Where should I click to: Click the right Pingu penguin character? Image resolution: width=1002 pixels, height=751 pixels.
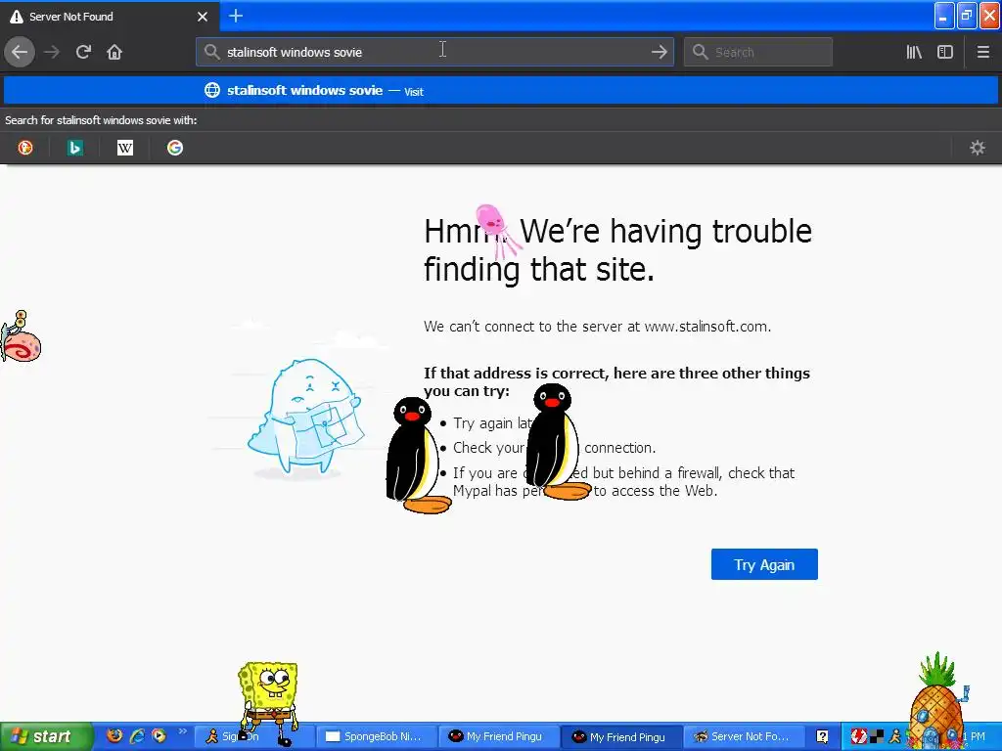coord(557,442)
